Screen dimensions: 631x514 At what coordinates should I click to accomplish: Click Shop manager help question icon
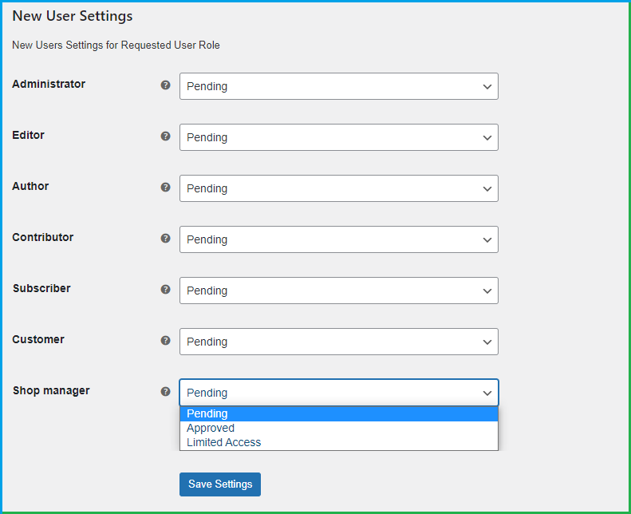click(x=165, y=391)
